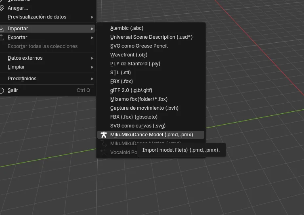Select Universal Scene Description (.usd*) import
The height and width of the screenshot is (215, 304).
coord(151,37)
